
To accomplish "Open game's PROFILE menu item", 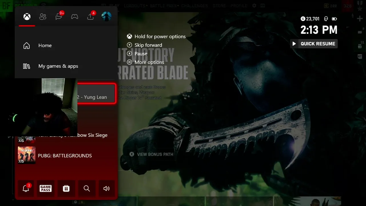I will [239, 6].
